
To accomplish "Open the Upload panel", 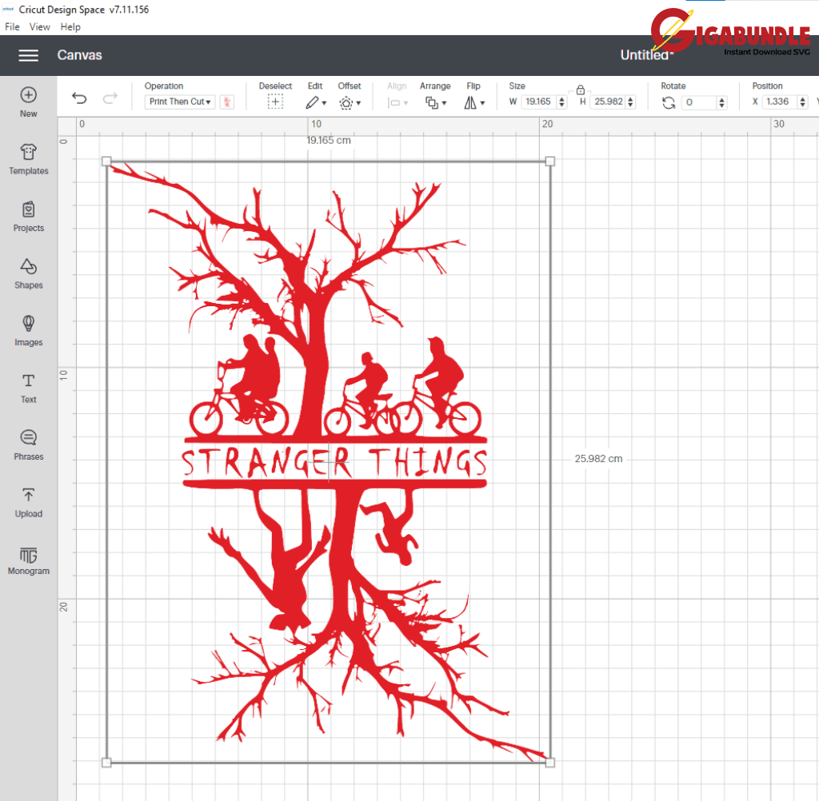I will (x=29, y=502).
